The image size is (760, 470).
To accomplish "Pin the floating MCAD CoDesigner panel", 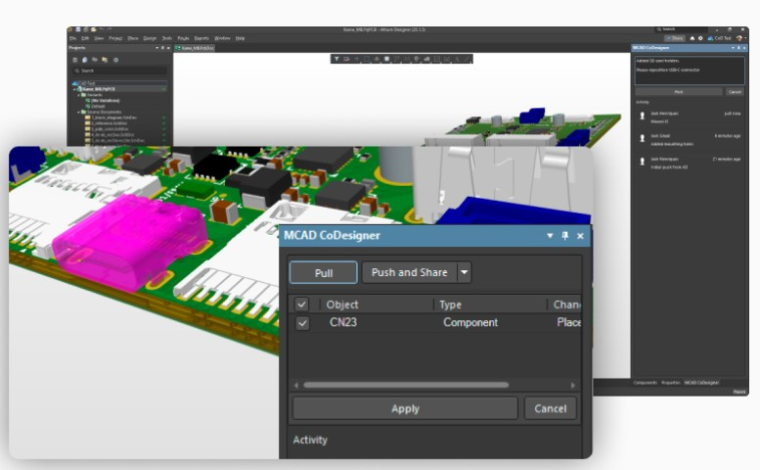I will [x=565, y=236].
